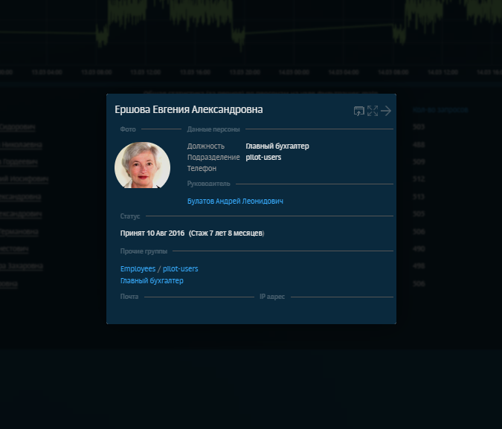Open the pilot-users link under Прочие группы
Screen dimensions: 502x429
pyautogui.click(x=180, y=268)
